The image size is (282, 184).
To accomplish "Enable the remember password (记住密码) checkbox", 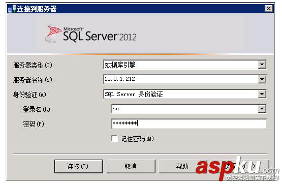I will click(x=114, y=139).
